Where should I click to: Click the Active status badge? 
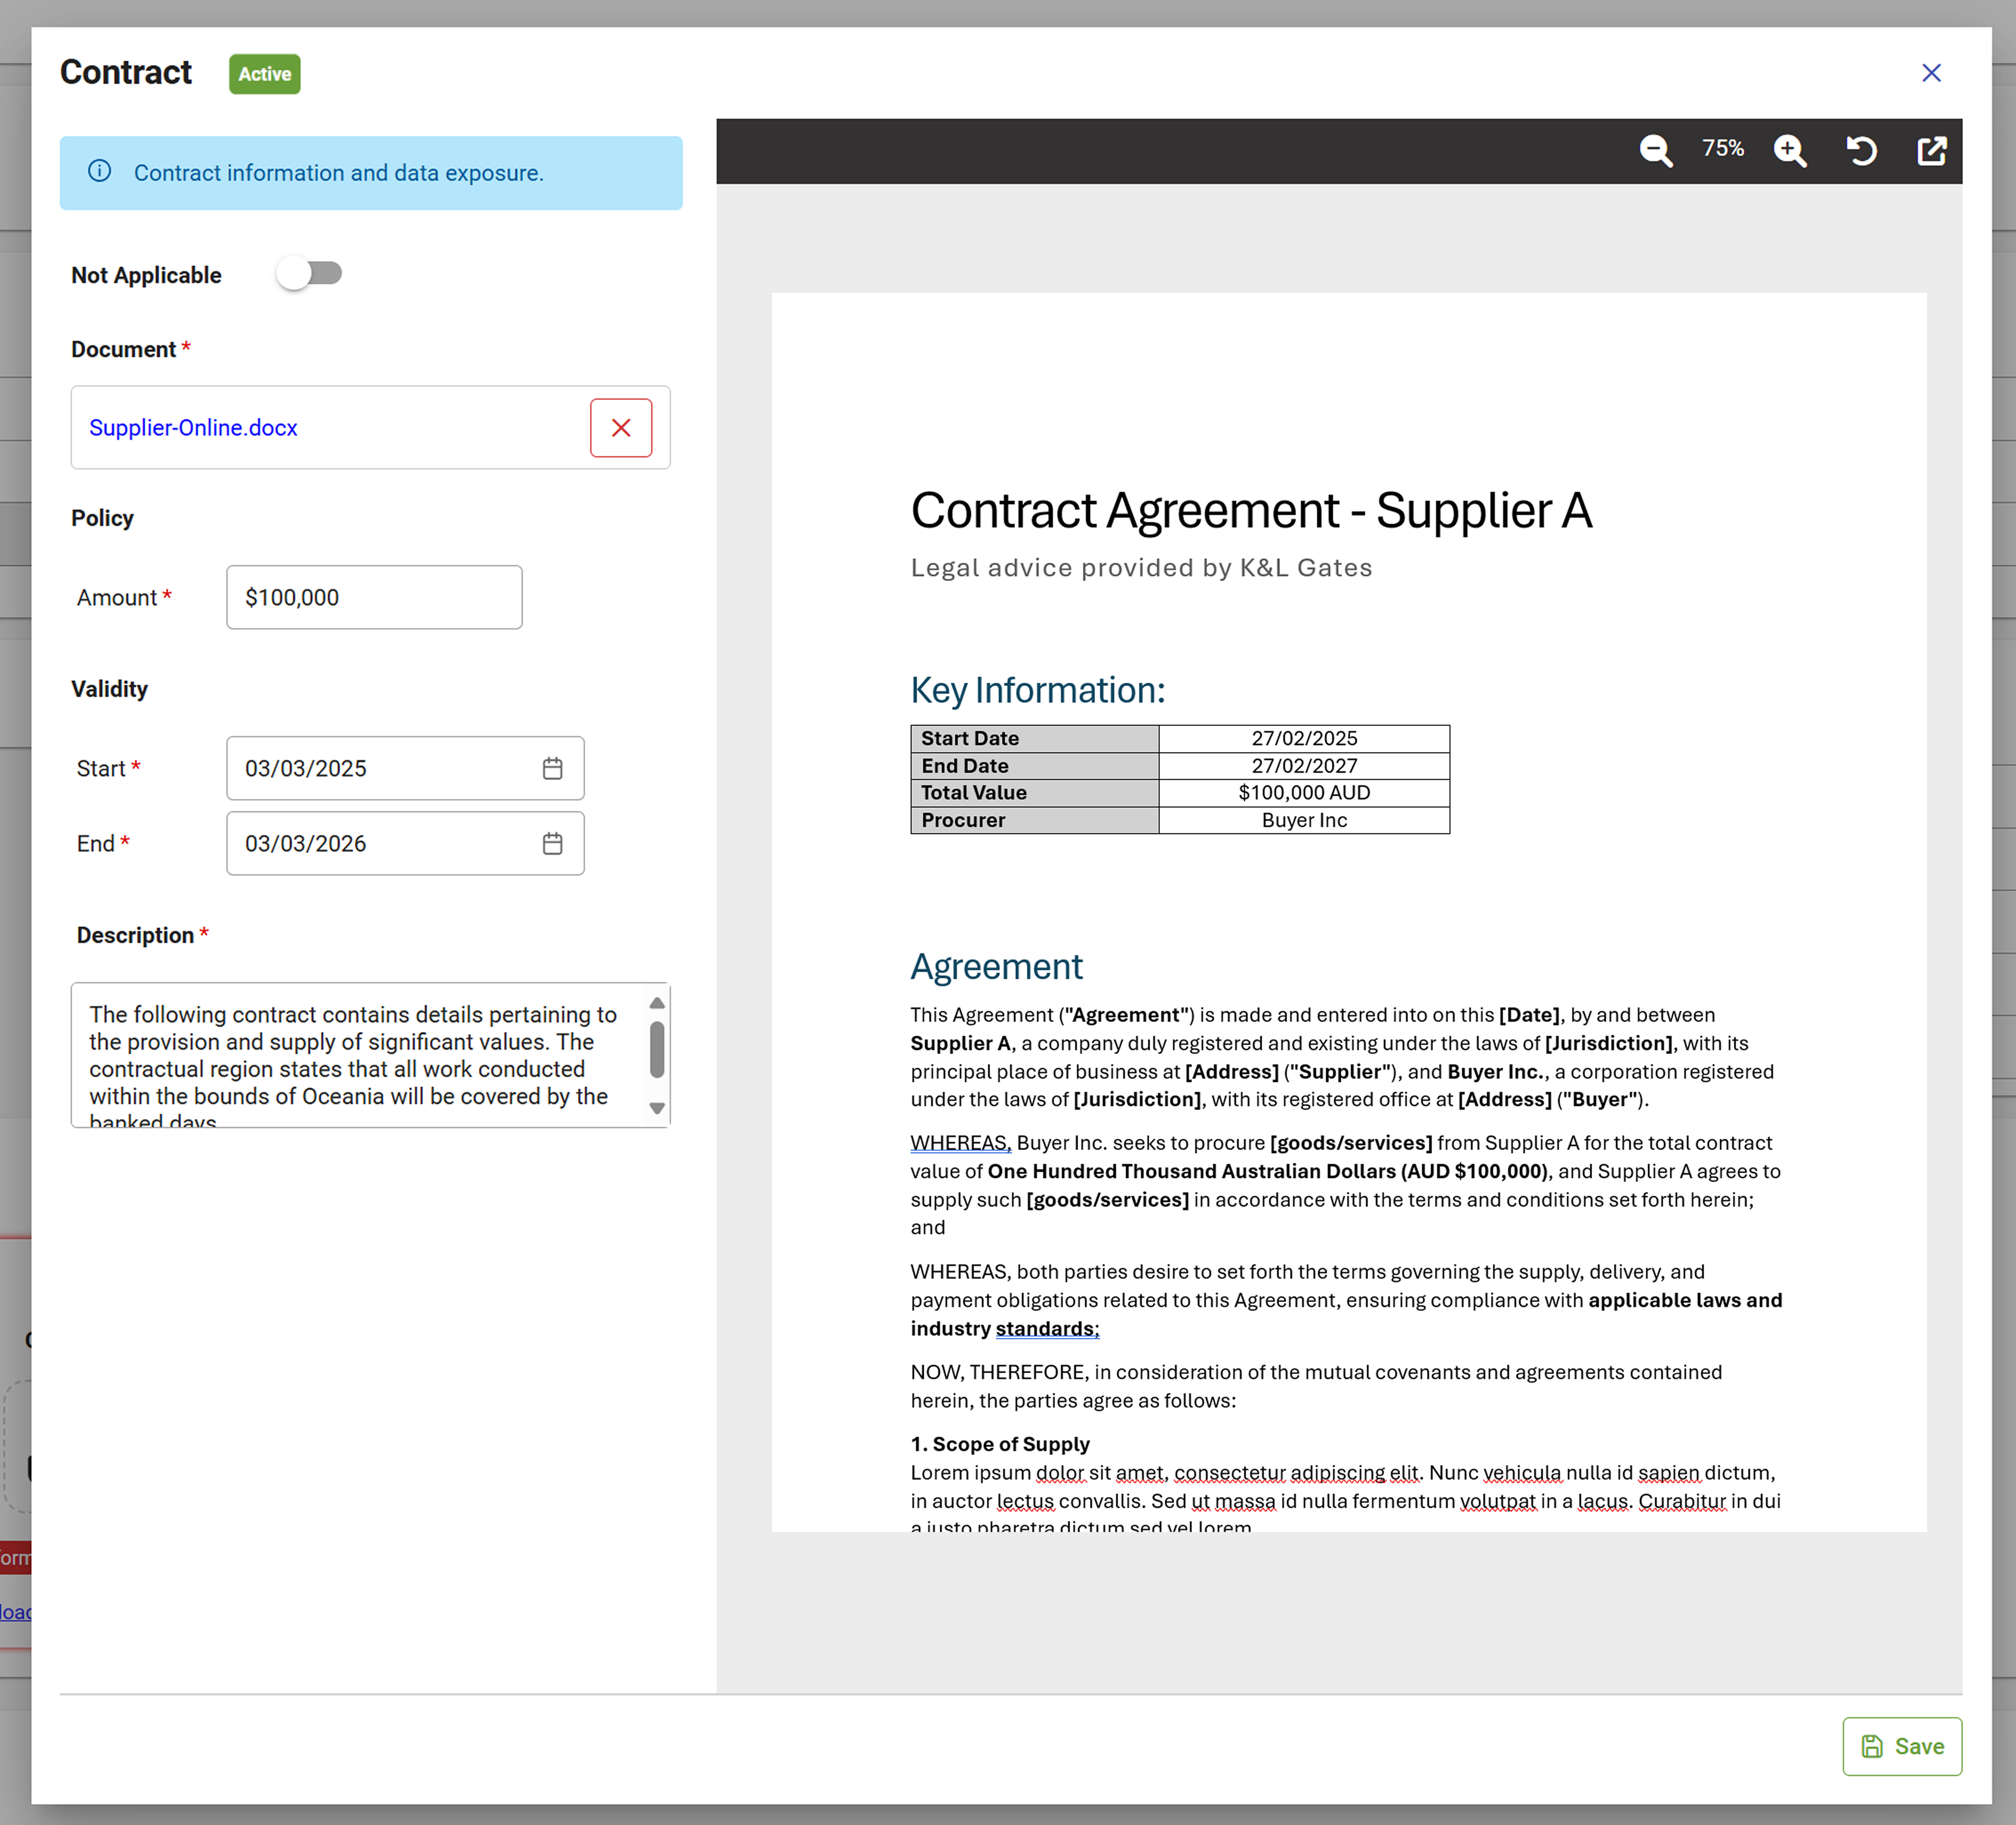(x=264, y=73)
